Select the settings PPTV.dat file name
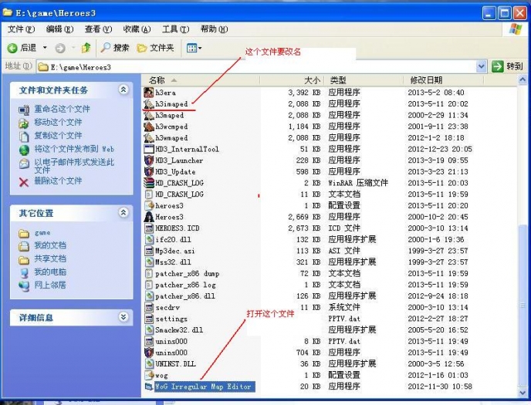The height and width of the screenshot is (405, 531). tap(171, 319)
